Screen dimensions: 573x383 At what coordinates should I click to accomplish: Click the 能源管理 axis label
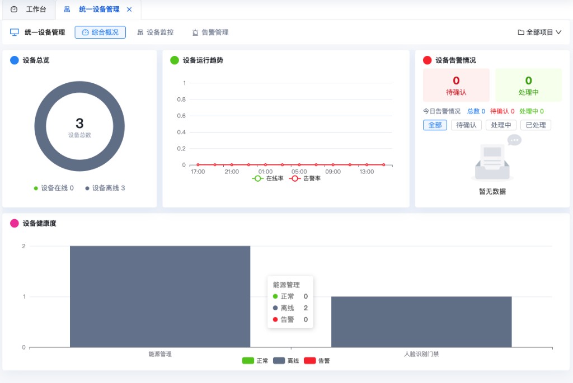pyautogui.click(x=160, y=354)
